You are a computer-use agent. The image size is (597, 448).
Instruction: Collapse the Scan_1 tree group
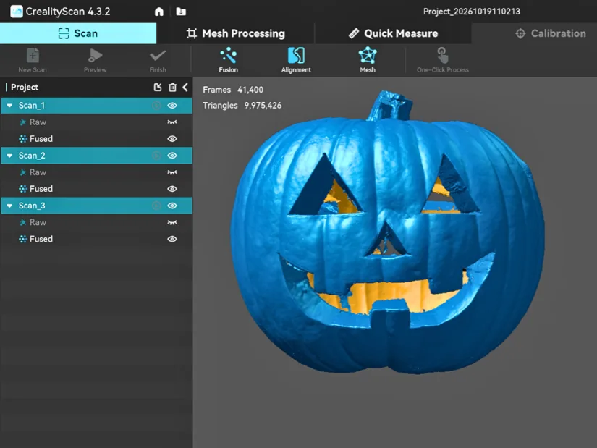pos(9,106)
